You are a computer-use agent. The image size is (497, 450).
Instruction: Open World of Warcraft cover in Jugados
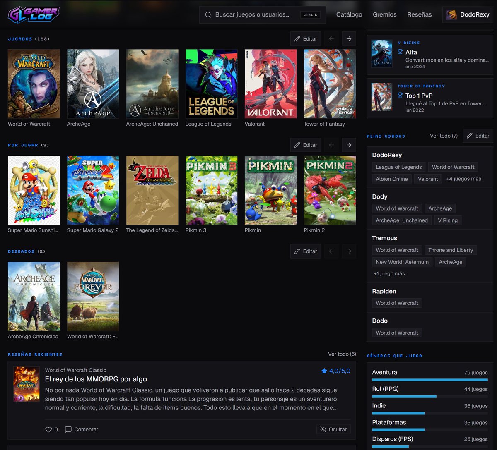coord(34,84)
